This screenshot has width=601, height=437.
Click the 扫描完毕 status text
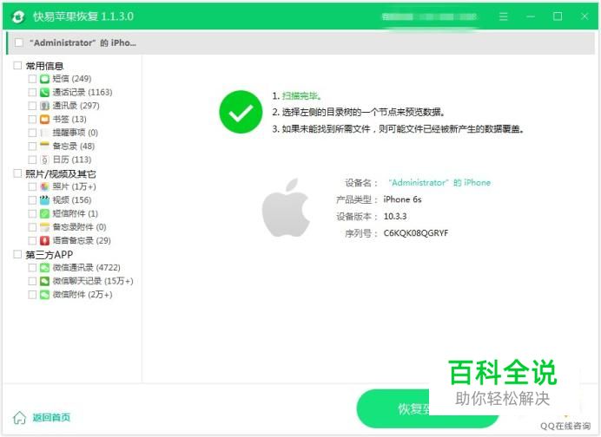301,95
